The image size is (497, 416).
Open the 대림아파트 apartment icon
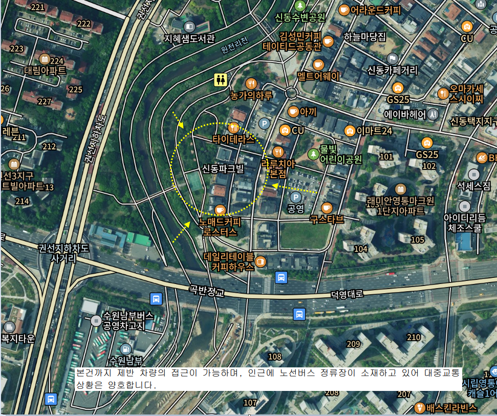(45, 59)
